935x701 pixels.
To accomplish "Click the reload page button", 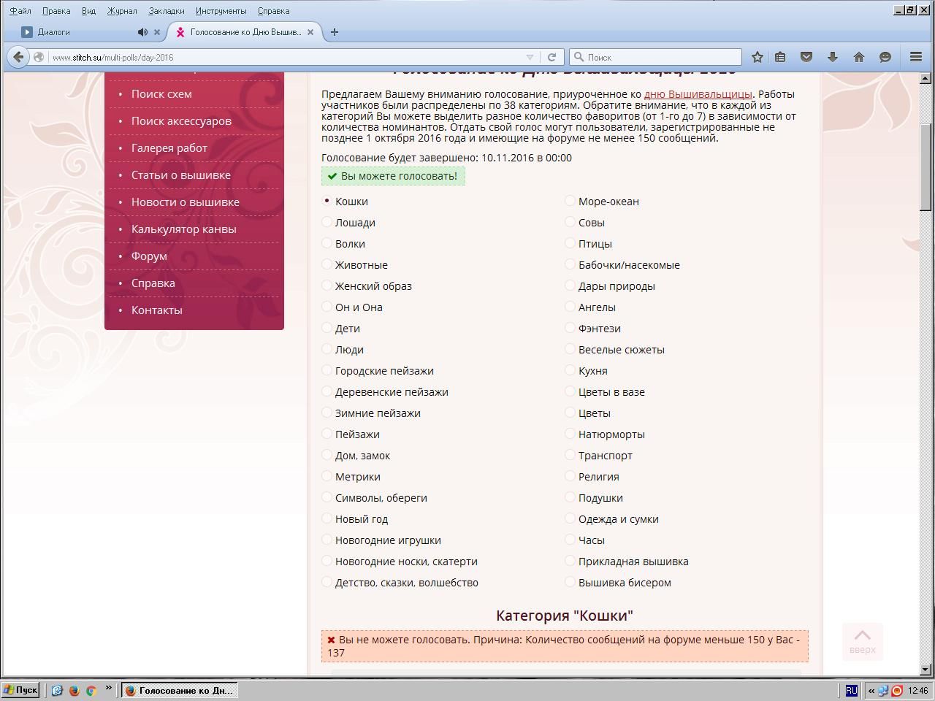I will point(552,57).
